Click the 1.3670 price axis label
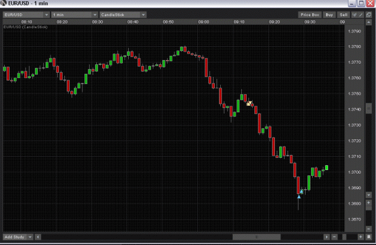The image size is (376, 245). (x=354, y=219)
